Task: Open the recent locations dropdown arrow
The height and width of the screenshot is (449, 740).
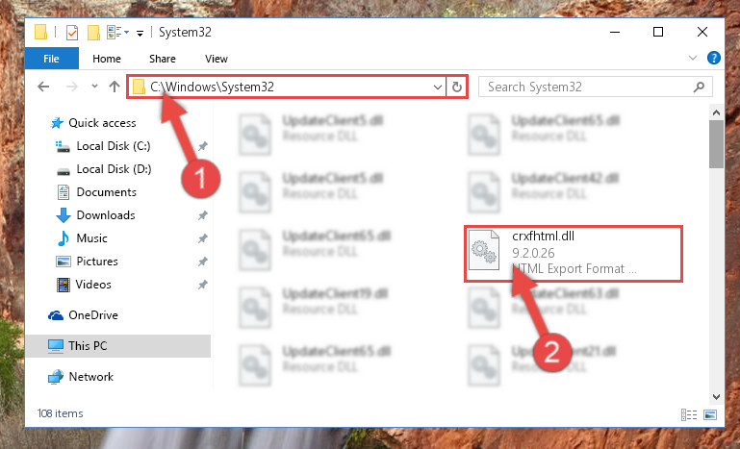Action: click(x=94, y=87)
